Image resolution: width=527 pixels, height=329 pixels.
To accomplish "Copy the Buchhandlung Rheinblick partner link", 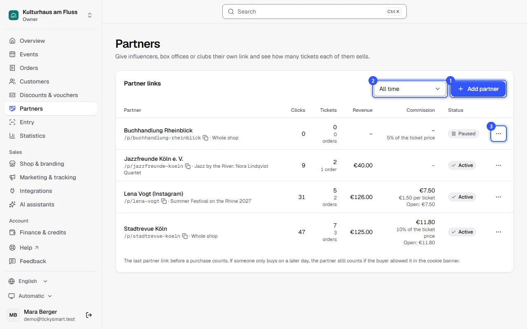I will [205, 138].
